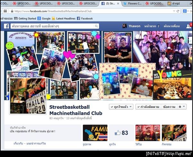Click the 83 คนถูกใจ likes count text
Viewport: 193px width, 157px height.
pyautogui.click(x=57, y=118)
